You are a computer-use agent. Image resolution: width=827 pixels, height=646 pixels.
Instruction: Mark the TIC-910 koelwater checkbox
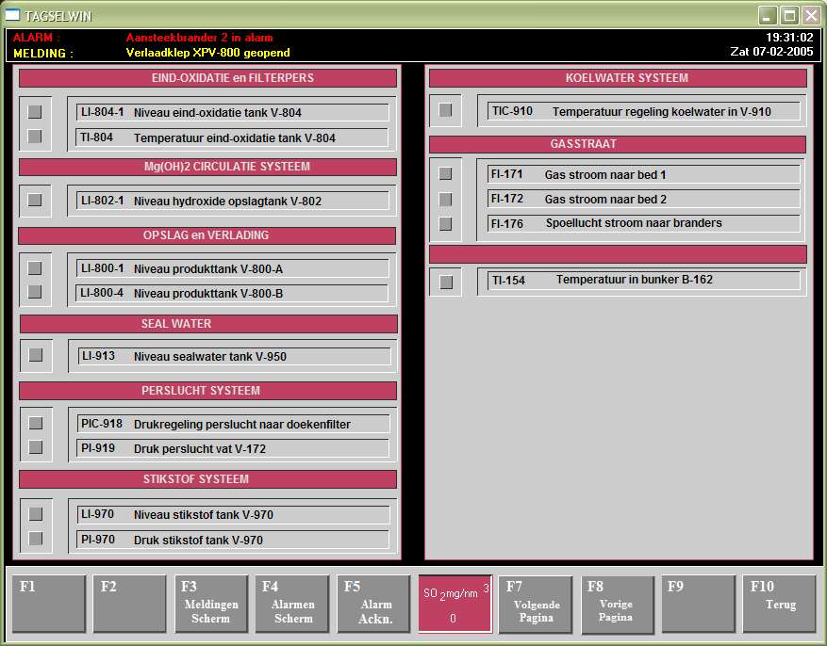pos(445,110)
